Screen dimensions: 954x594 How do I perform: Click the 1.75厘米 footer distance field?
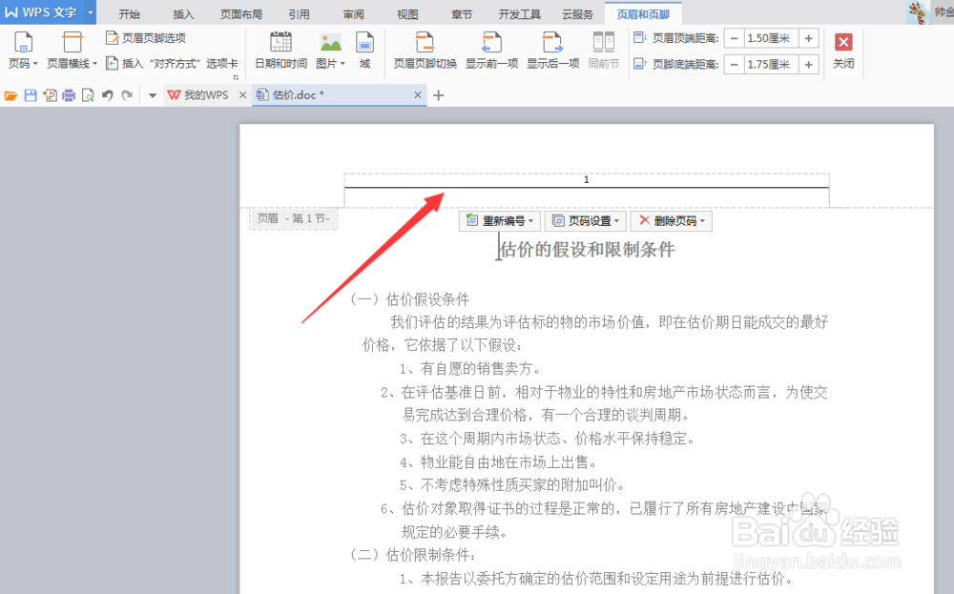(x=771, y=65)
